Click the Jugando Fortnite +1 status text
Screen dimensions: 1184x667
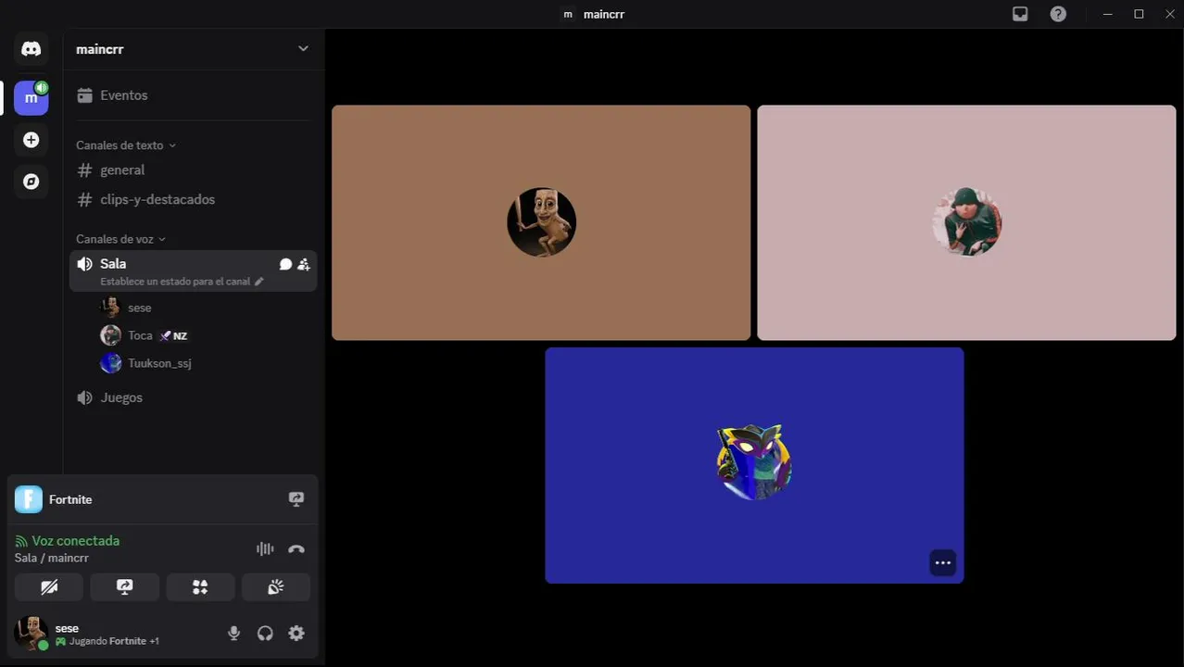[x=114, y=641]
